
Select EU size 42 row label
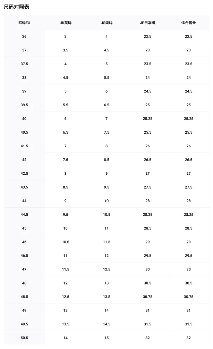pyautogui.click(x=24, y=160)
